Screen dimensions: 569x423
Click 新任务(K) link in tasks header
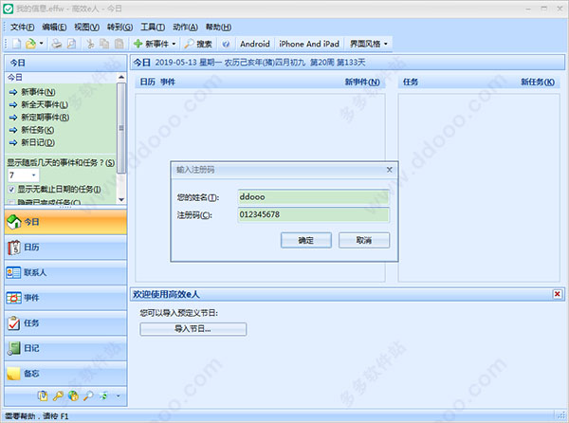[x=538, y=83]
